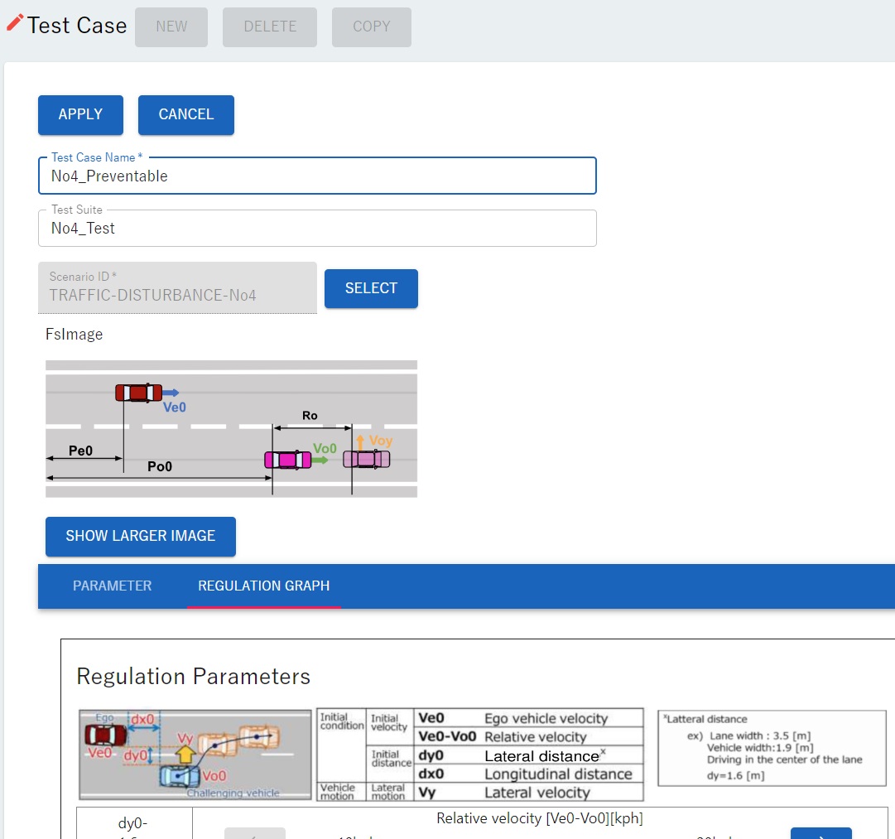Click the magenta Vo0 vehicle in FsImage

point(287,460)
